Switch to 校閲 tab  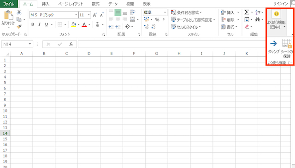click(x=130, y=4)
